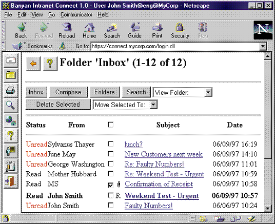Open the View menu
This screenshot has height=224, width=275.
[x=37, y=14]
